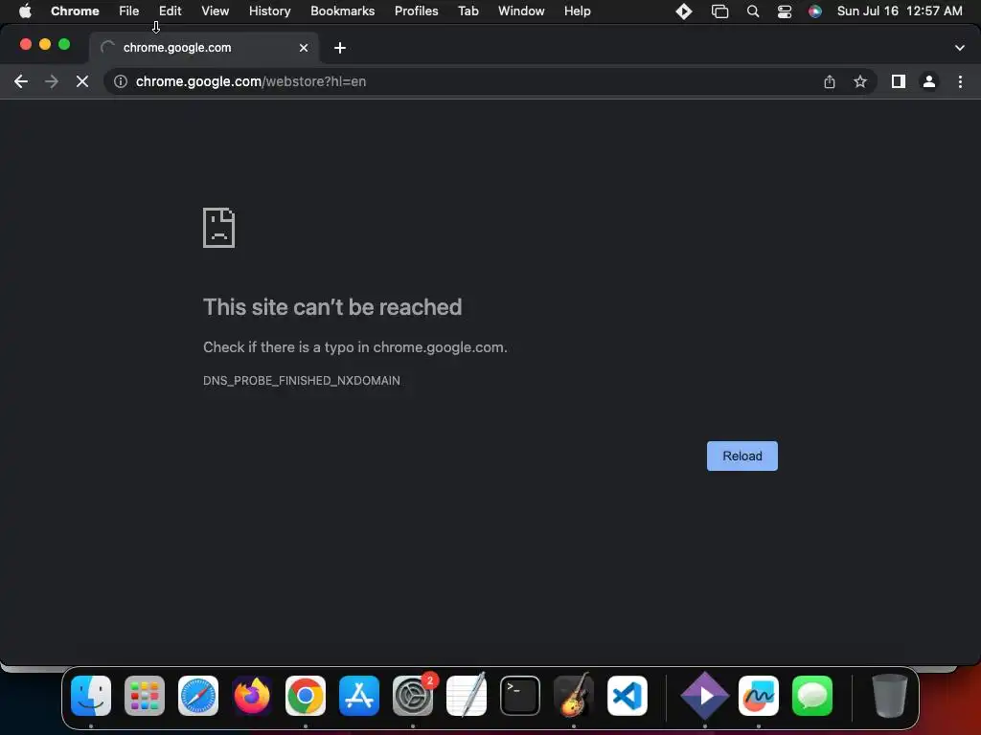Launch Safari from the dock
The width and height of the screenshot is (981, 735).
tap(198, 696)
